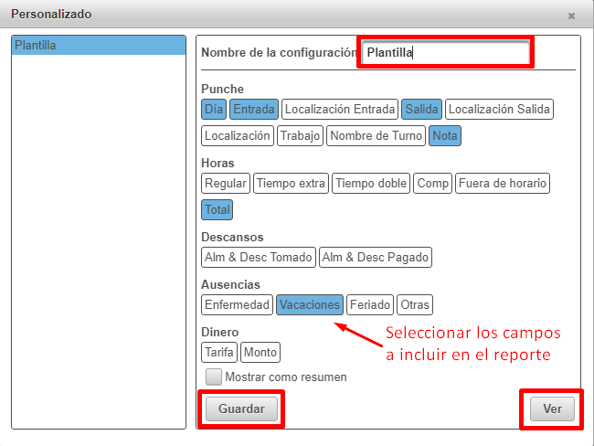
Task: Check the Mostrar como resumen checkbox
Action: 214,377
